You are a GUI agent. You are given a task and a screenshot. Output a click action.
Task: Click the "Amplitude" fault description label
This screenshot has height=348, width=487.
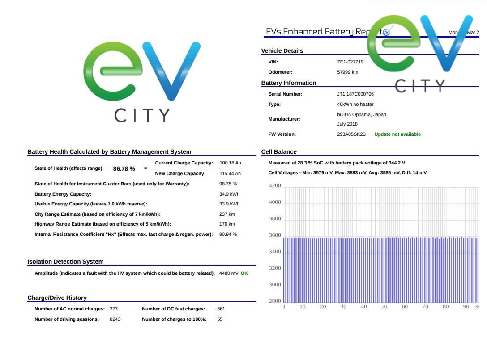point(124,273)
